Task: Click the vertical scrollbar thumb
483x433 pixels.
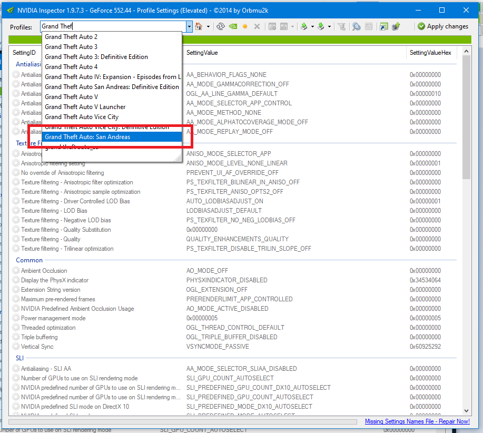Action: 466,117
